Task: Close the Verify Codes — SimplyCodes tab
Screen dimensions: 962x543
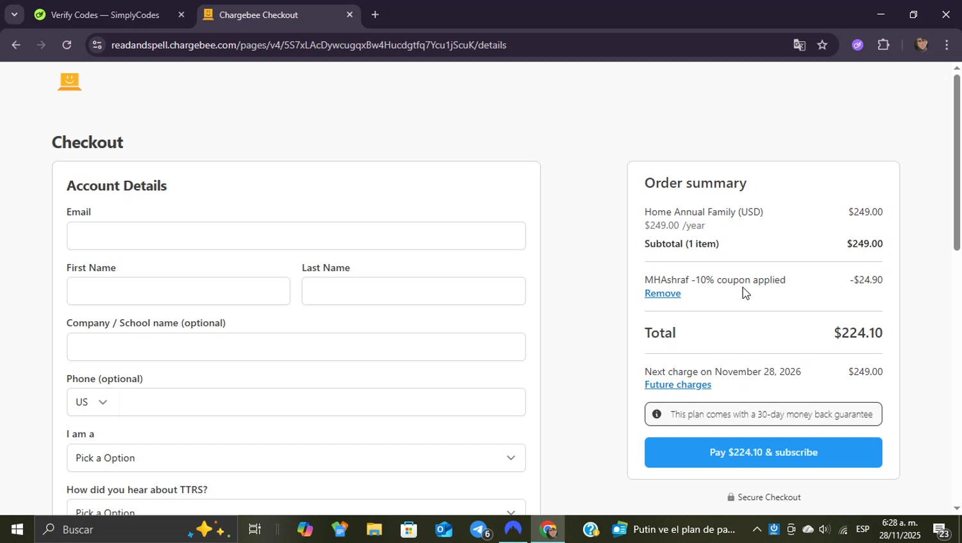Action: (181, 15)
